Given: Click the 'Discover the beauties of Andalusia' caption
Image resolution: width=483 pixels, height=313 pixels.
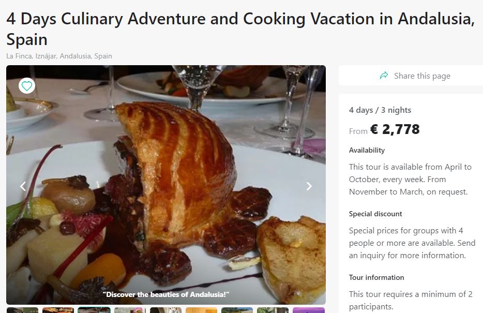Looking at the screenshot, I should 166,294.
